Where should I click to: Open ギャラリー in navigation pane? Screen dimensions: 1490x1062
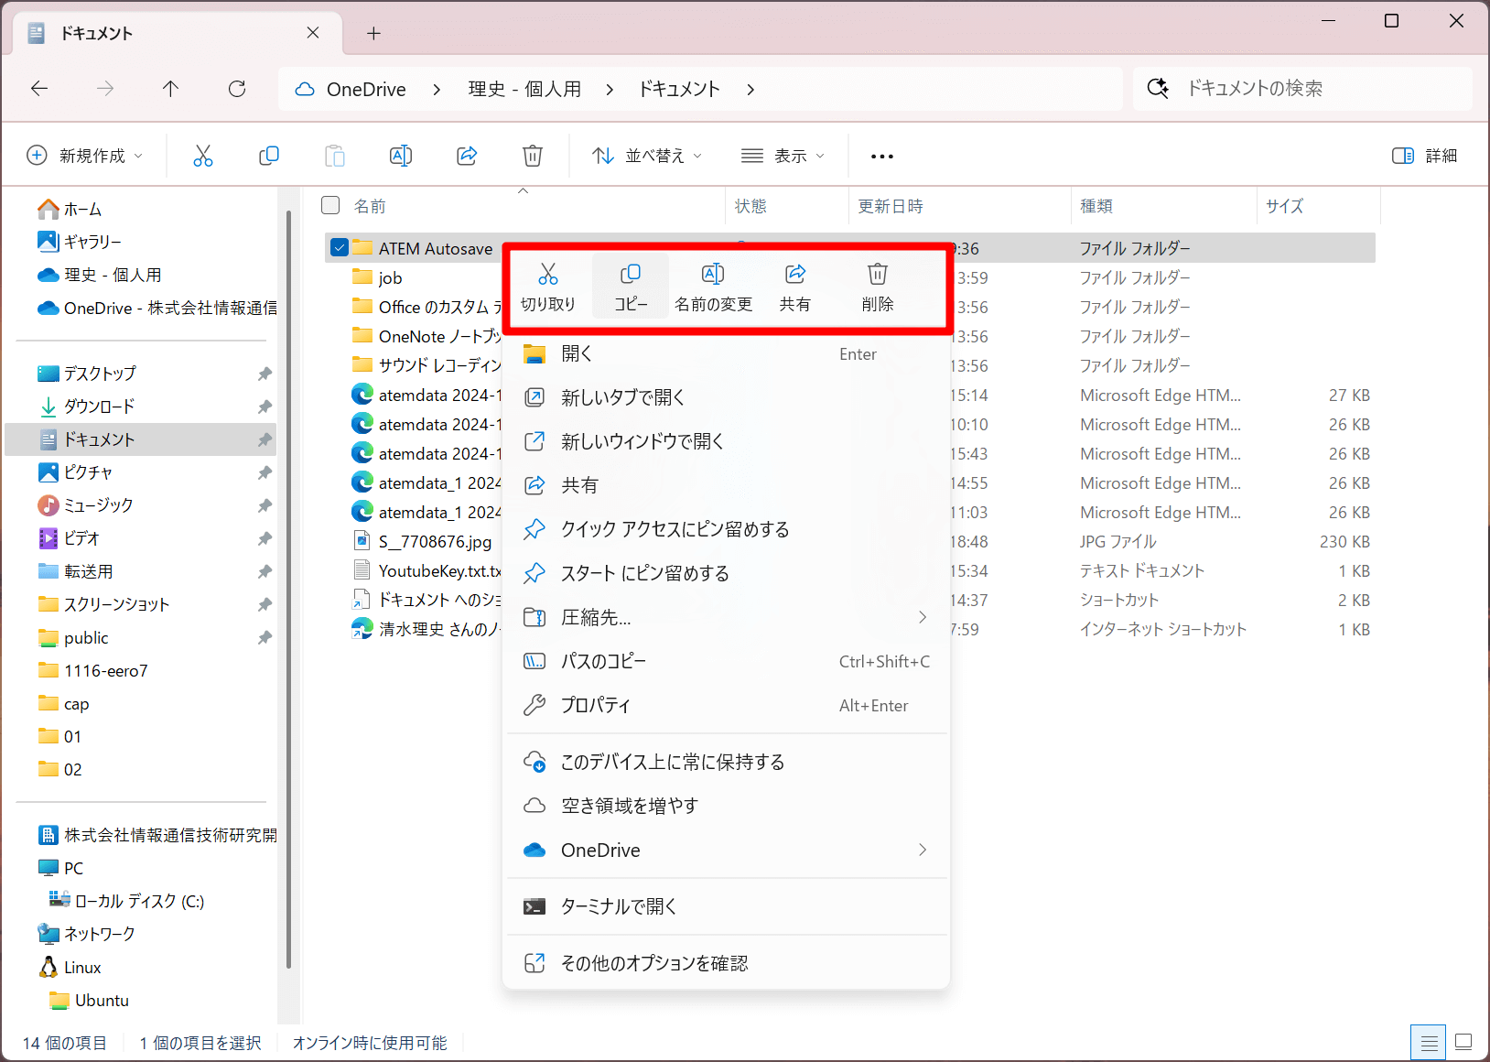pyautogui.click(x=80, y=242)
